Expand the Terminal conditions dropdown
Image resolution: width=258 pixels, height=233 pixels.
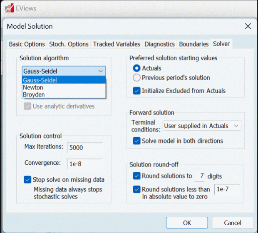pyautogui.click(x=202, y=126)
